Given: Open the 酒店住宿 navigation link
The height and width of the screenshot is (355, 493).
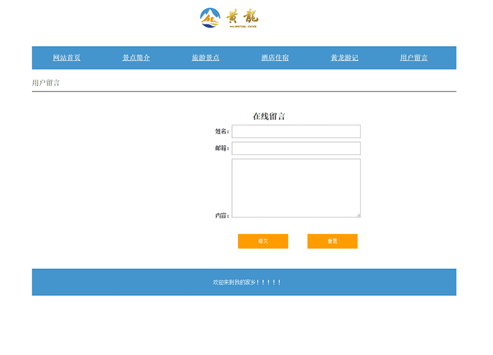Looking at the screenshot, I should tap(275, 58).
